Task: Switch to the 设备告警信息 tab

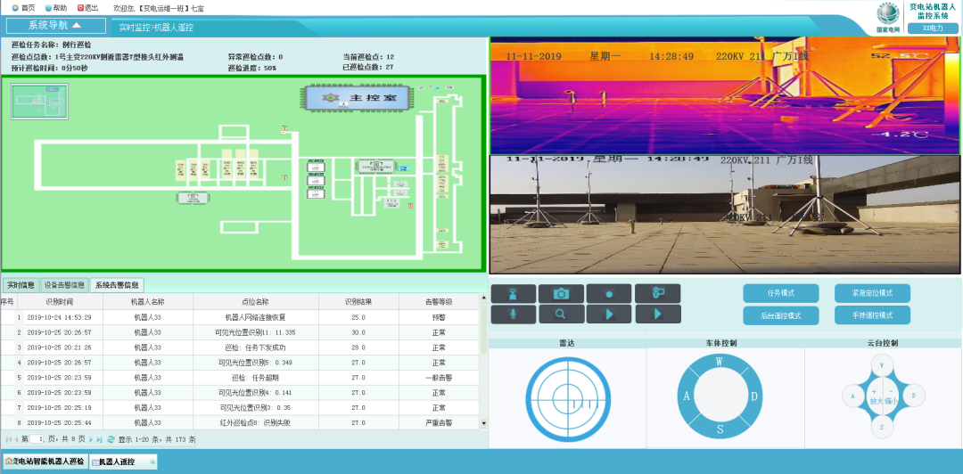Action: pos(64,285)
